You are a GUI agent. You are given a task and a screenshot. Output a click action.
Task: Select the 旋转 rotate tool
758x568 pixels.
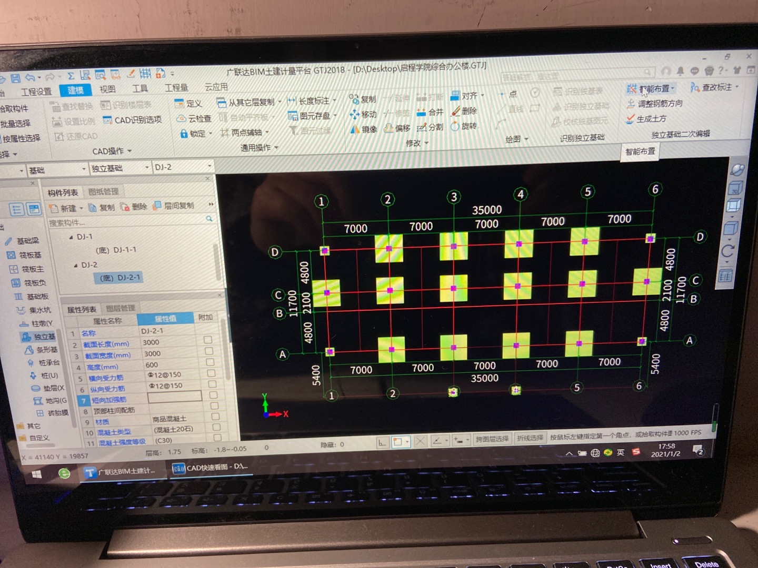tap(464, 126)
